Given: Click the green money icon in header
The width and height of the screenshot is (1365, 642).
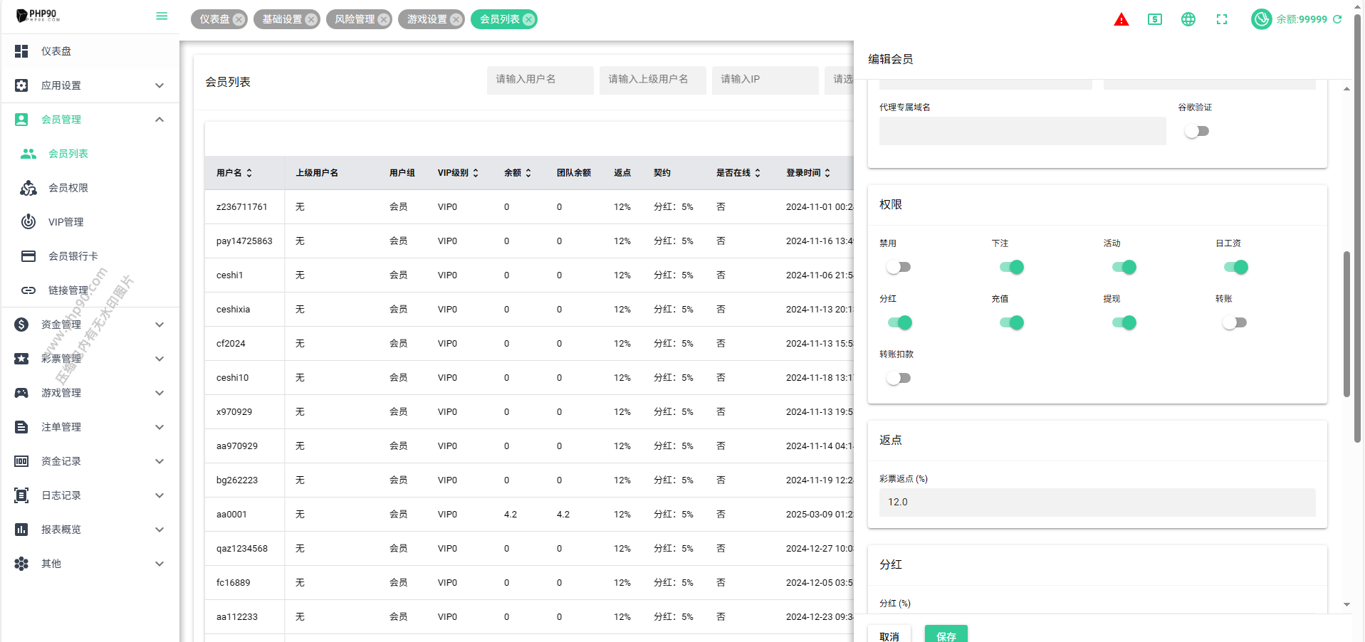Looking at the screenshot, I should 1154,19.
